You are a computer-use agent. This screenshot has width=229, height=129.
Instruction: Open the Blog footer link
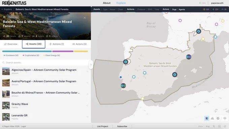click(x=207, y=126)
